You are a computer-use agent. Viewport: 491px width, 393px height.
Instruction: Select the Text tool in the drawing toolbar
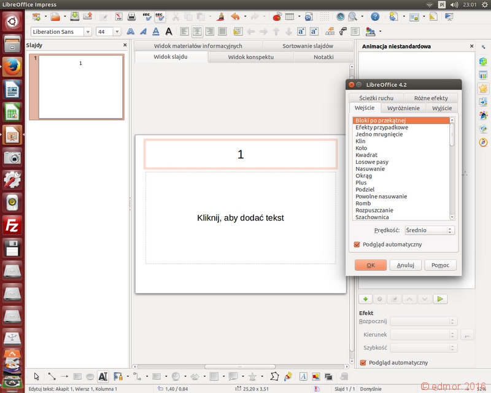tap(103, 376)
